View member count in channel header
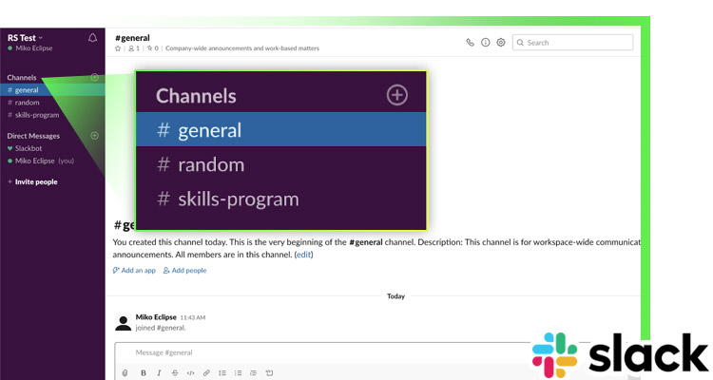Image resolution: width=713 pixels, height=380 pixels. 134,48
